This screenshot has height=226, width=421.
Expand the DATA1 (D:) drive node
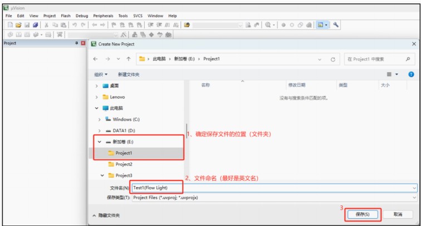(x=99, y=130)
